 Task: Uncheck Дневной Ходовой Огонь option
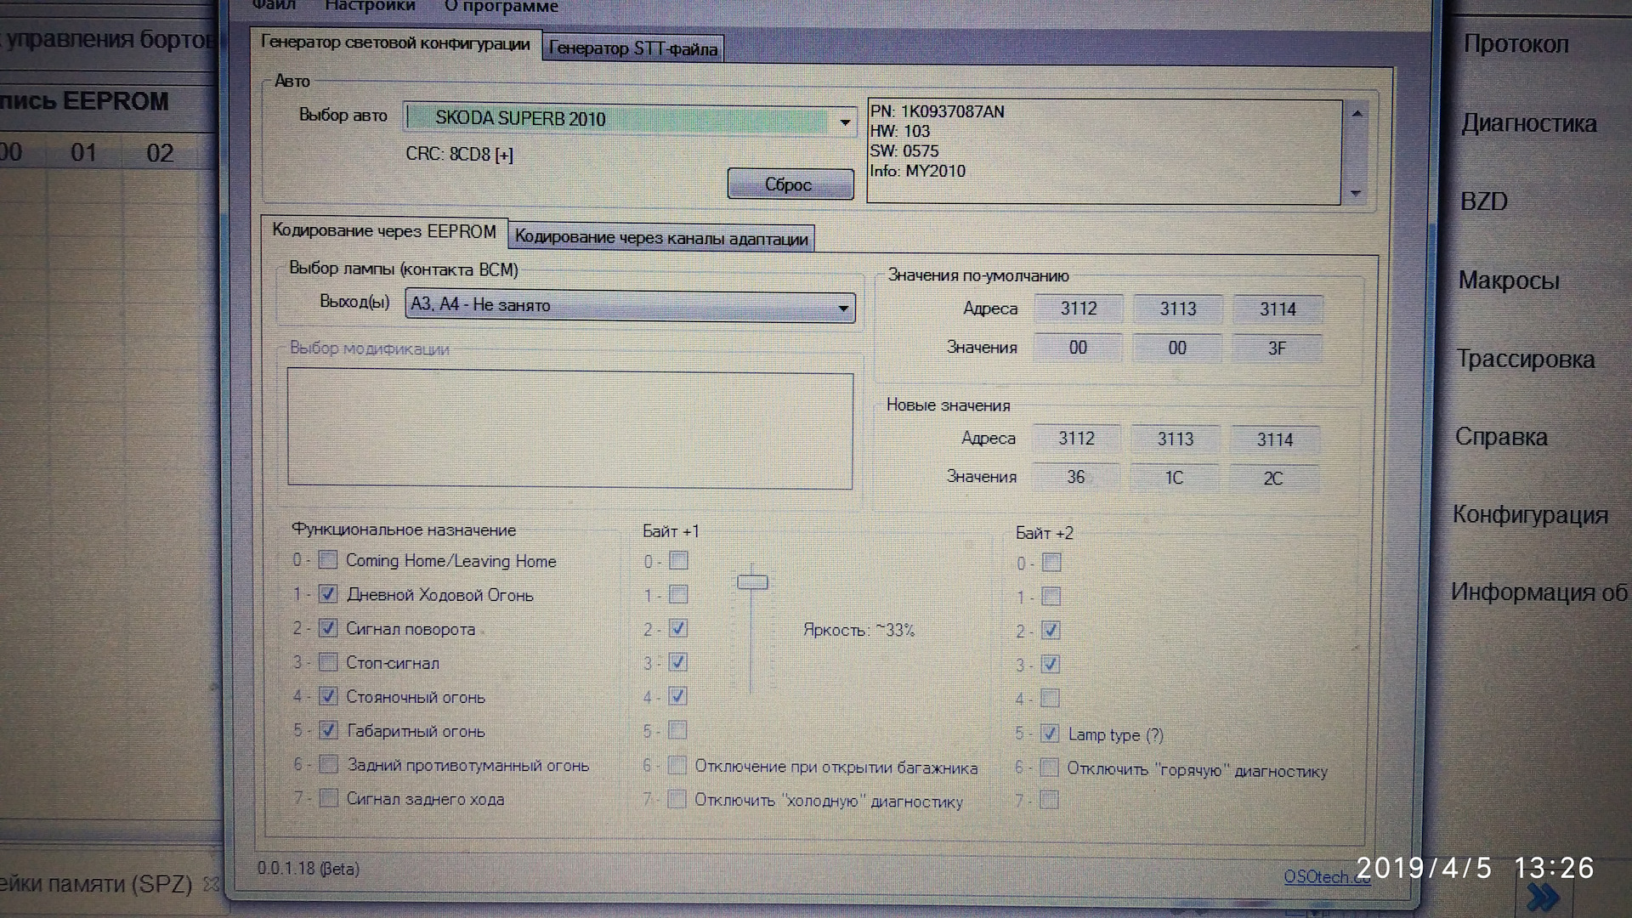click(x=328, y=594)
